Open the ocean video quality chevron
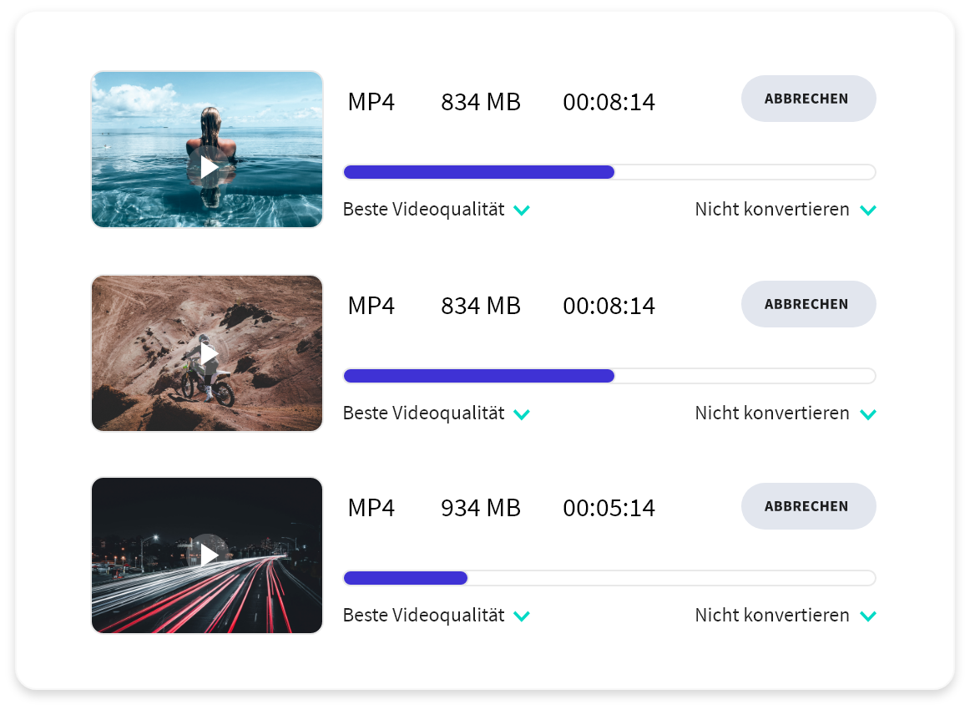970x710 pixels. pos(522,210)
